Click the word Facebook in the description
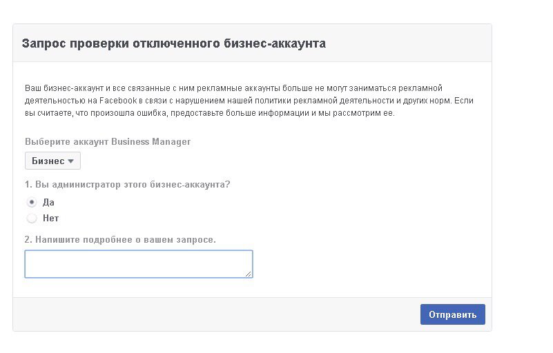553x353 pixels. pos(118,101)
